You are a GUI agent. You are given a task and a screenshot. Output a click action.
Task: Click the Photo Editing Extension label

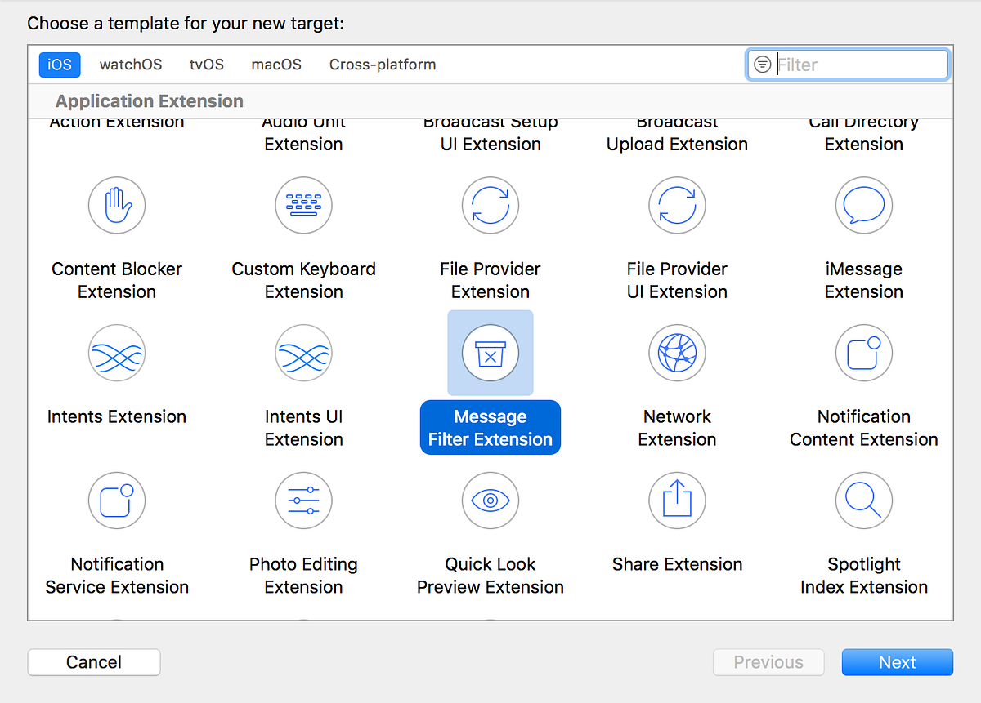coord(304,576)
